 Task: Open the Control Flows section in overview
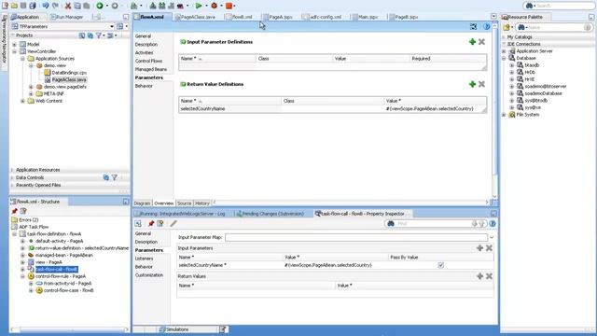point(148,61)
